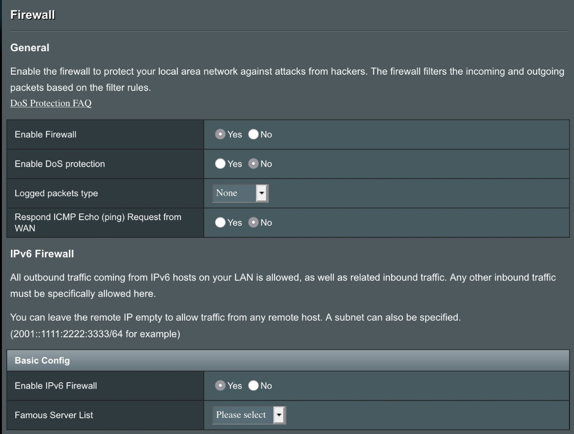Screen dimensions: 574x434
Task: Click the Enable DoS protection label
Action: [60, 164]
